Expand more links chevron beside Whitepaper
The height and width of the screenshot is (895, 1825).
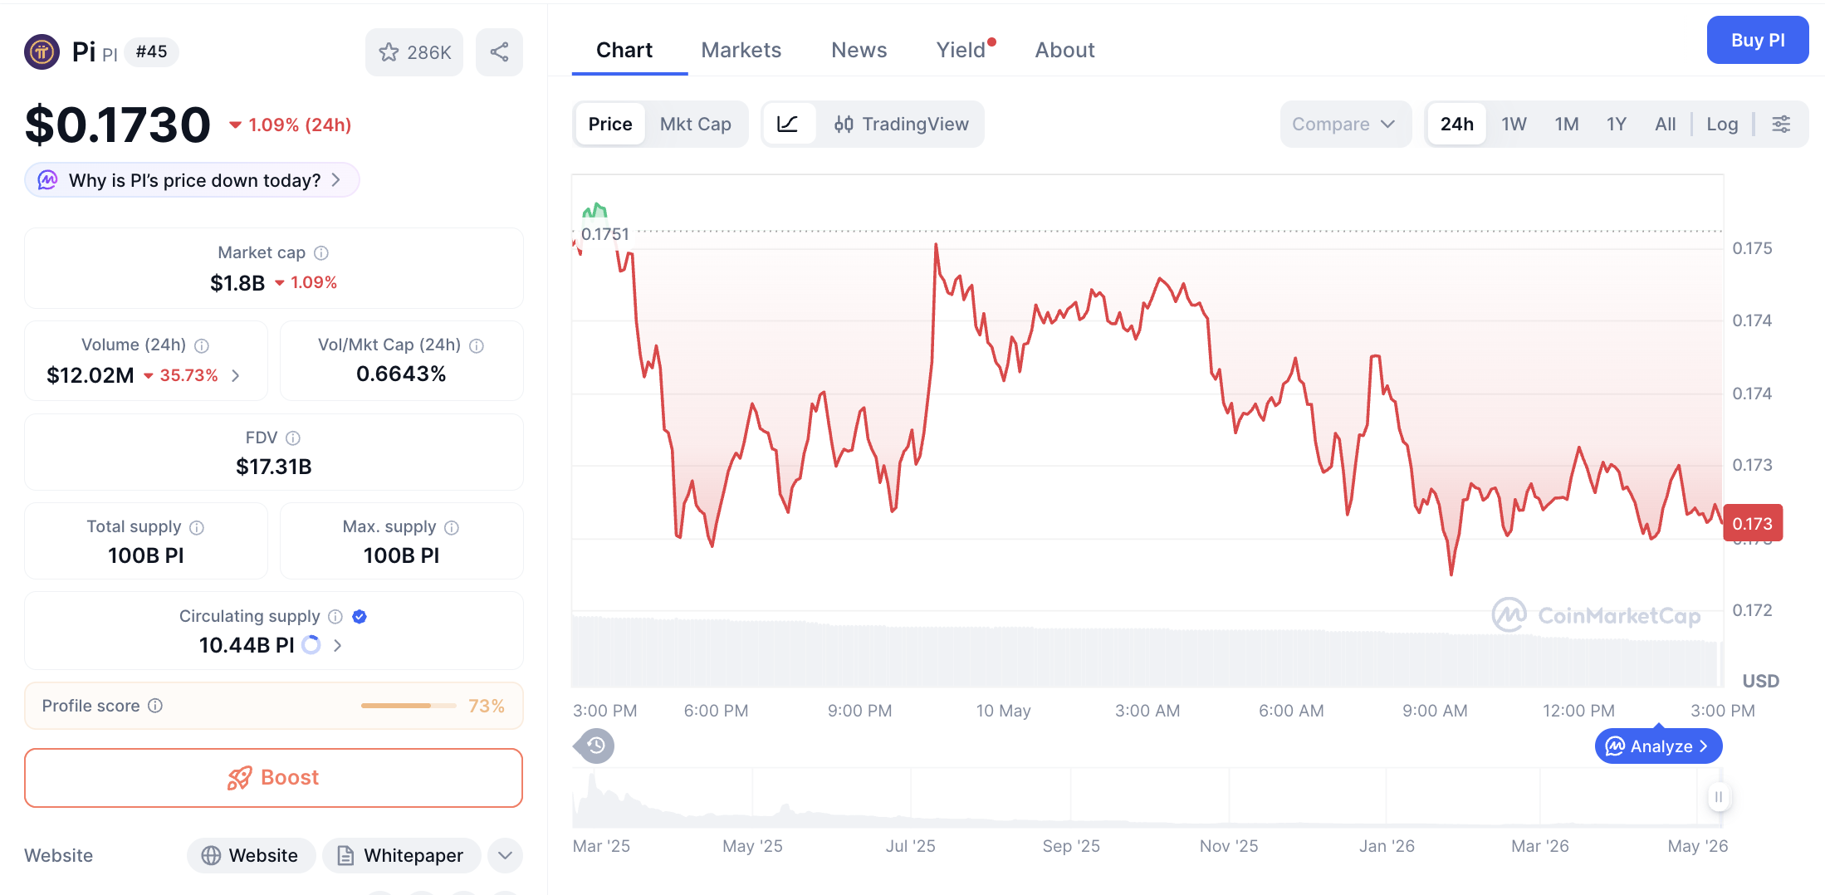[505, 855]
